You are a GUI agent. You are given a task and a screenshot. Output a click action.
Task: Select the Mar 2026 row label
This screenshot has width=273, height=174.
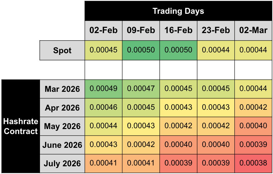[62, 89]
